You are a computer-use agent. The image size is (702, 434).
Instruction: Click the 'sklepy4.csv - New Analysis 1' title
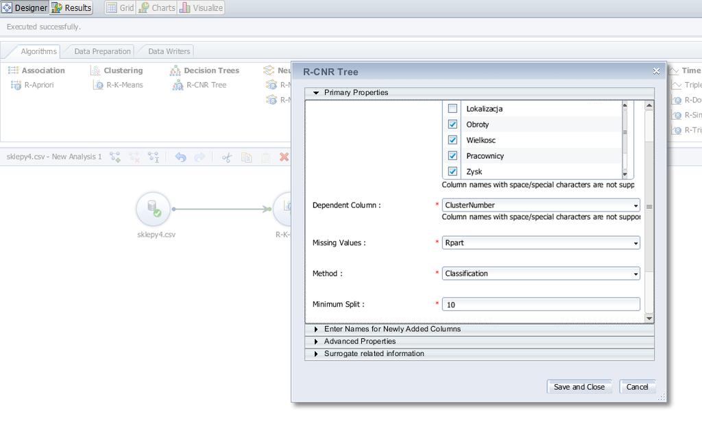(54, 157)
